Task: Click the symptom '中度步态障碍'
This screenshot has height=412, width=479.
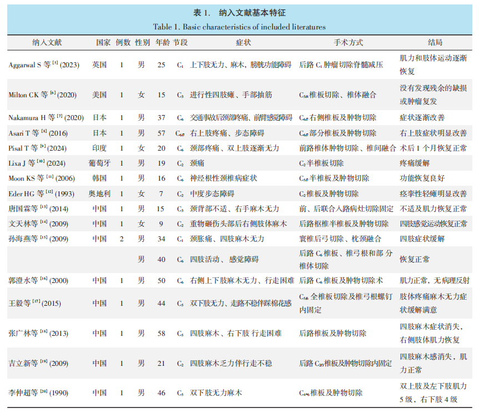Action: [x=212, y=193]
